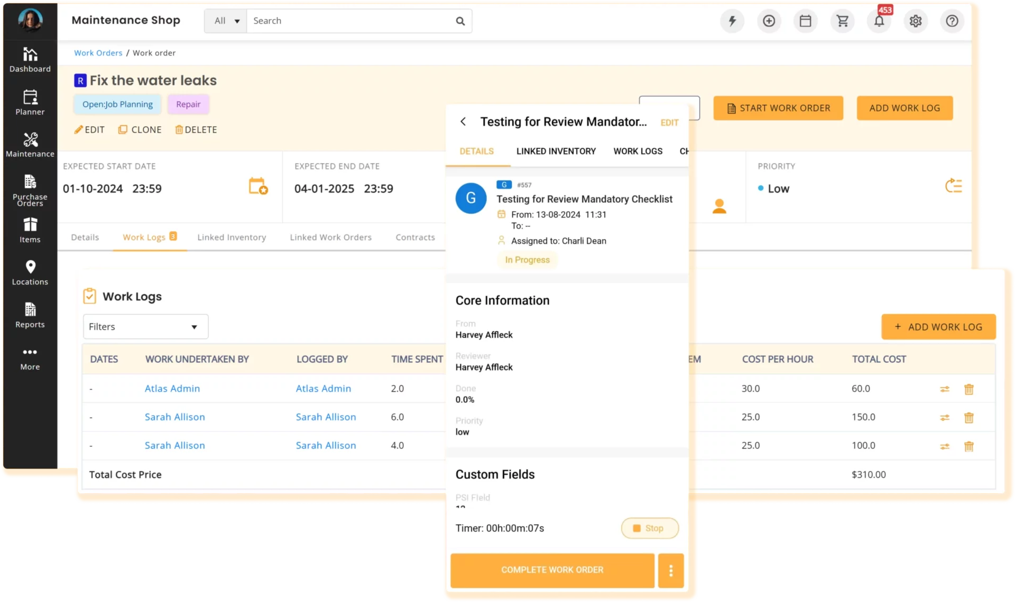This screenshot has width=1015, height=602.
Task: Click the COMPLETE WORK ORDER button
Action: coord(552,570)
